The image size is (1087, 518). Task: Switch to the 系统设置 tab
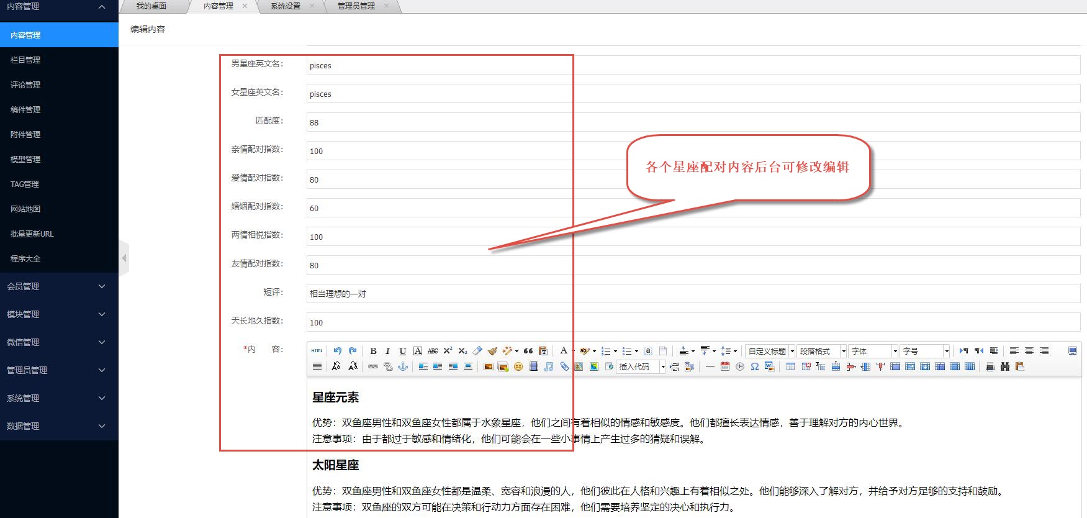[286, 6]
